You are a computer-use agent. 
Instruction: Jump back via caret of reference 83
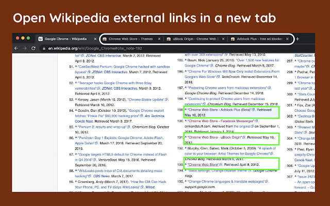(x=76, y=99)
